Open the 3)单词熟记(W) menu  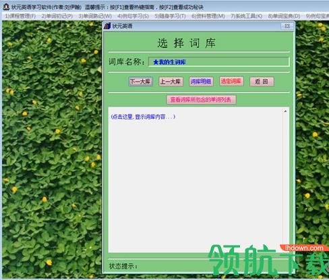pyautogui.click(x=95, y=16)
